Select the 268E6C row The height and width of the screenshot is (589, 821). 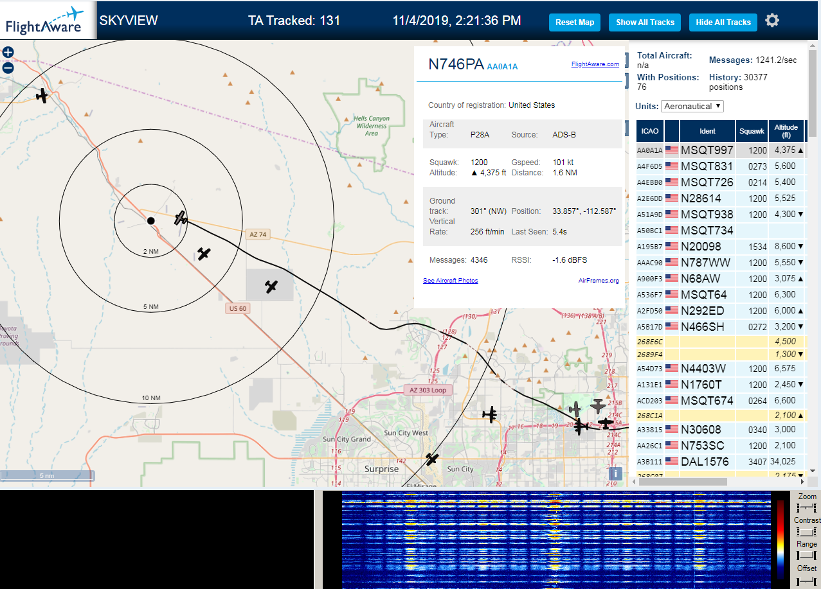720,342
